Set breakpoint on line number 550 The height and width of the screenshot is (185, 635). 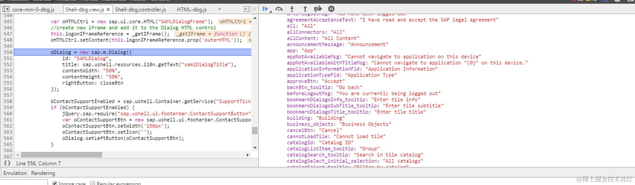8,52
